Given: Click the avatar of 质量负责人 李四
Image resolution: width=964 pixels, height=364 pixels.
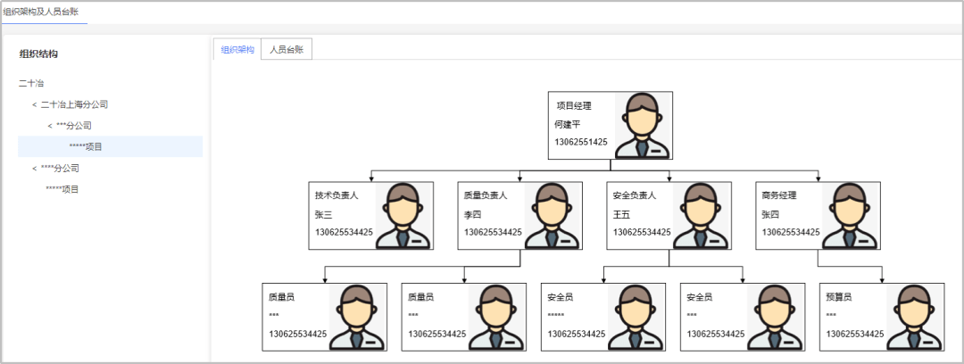Looking at the screenshot, I should tap(552, 215).
